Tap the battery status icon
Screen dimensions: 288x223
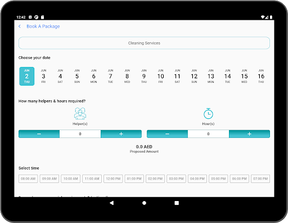click(271, 17)
